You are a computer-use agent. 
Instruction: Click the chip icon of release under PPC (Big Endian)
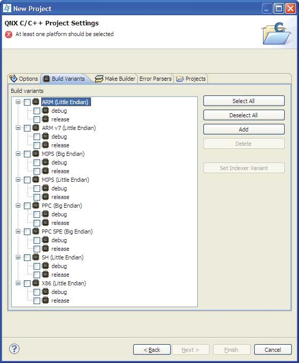click(x=45, y=223)
